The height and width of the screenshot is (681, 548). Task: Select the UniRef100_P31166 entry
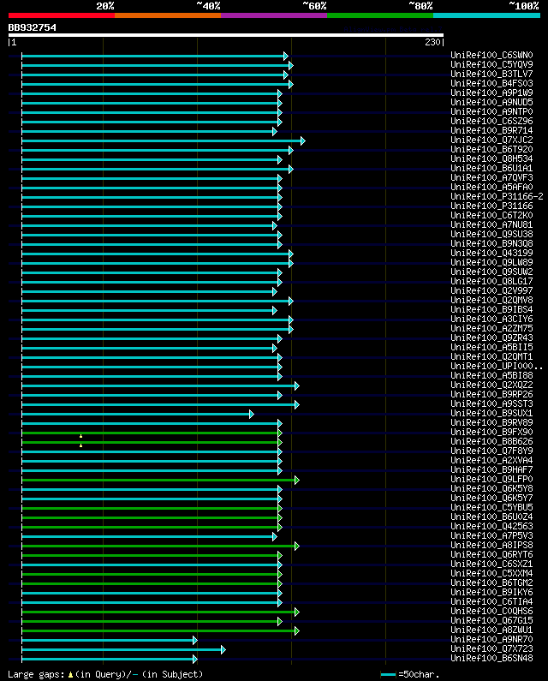coord(491,206)
